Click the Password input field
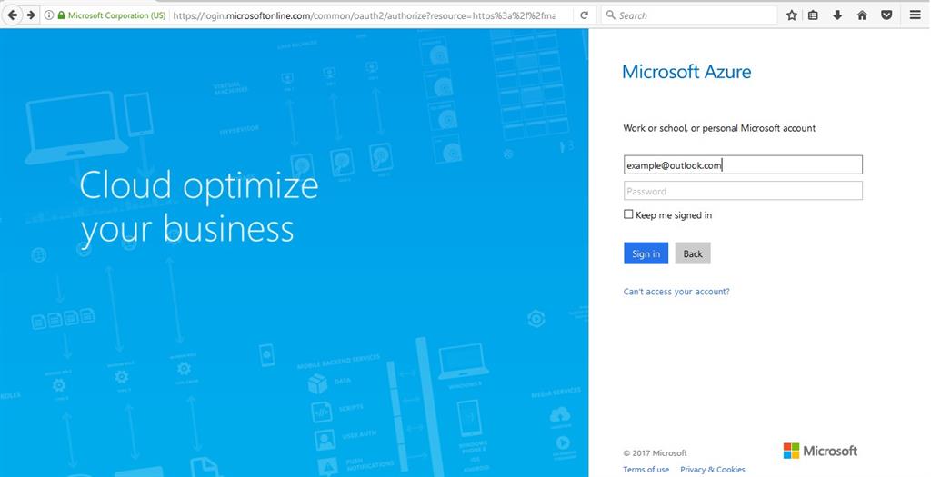The height and width of the screenshot is (477, 931). tap(743, 191)
